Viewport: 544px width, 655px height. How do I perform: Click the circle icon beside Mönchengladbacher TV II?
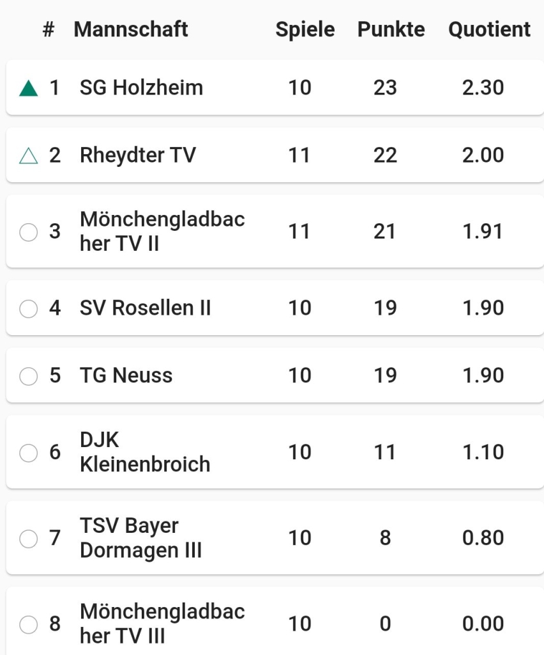(28, 232)
